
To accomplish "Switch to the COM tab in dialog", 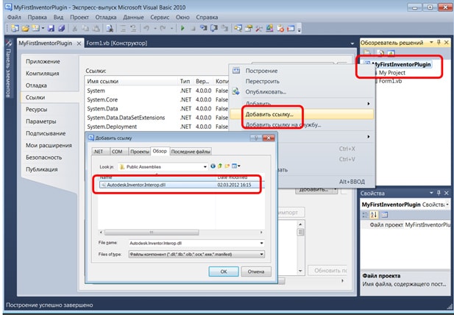I will pos(116,151).
